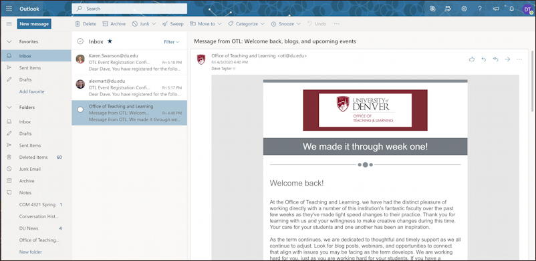Open the Help question mark

(480, 9)
